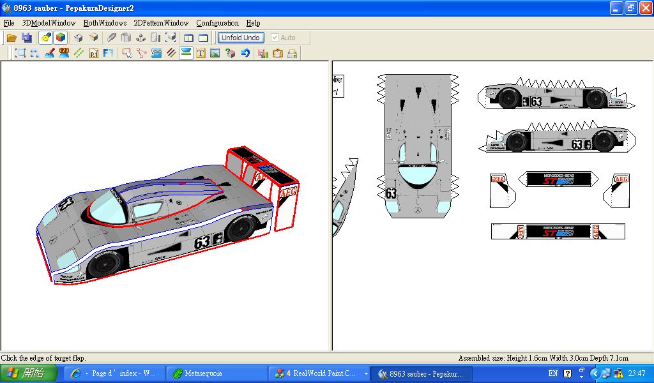Image resolution: width=654 pixels, height=383 pixels.
Task: Click the blue F icon in second toolbar
Action: pyautogui.click(x=108, y=54)
